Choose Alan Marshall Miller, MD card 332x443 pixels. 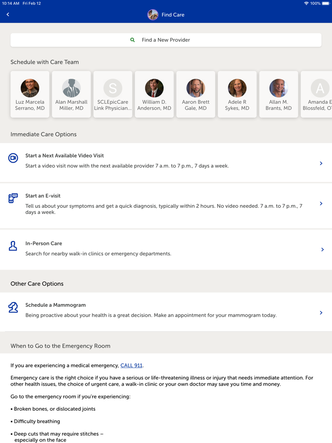tap(71, 94)
